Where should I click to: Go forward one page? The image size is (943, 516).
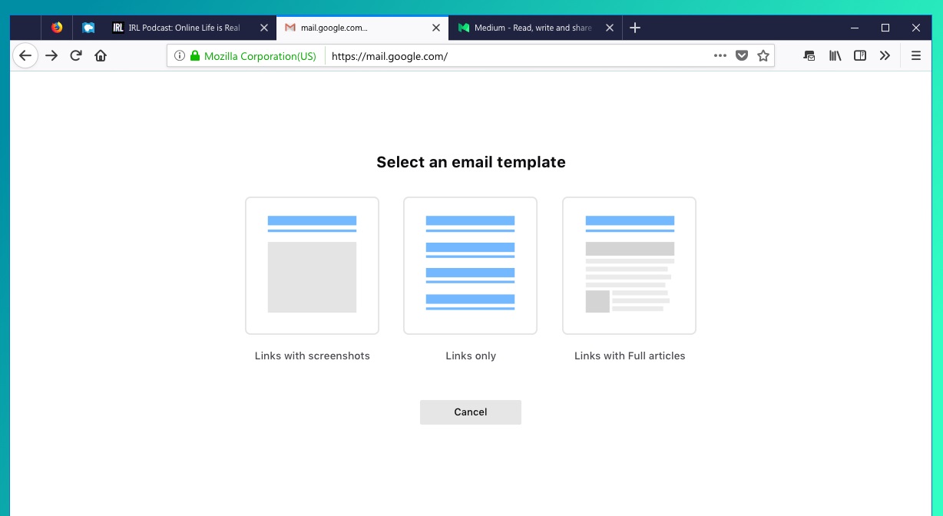tap(51, 56)
